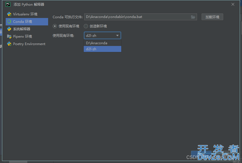This screenshot has height=163, width=242.
Task: Click 加载环境 button
Action: click(x=212, y=17)
